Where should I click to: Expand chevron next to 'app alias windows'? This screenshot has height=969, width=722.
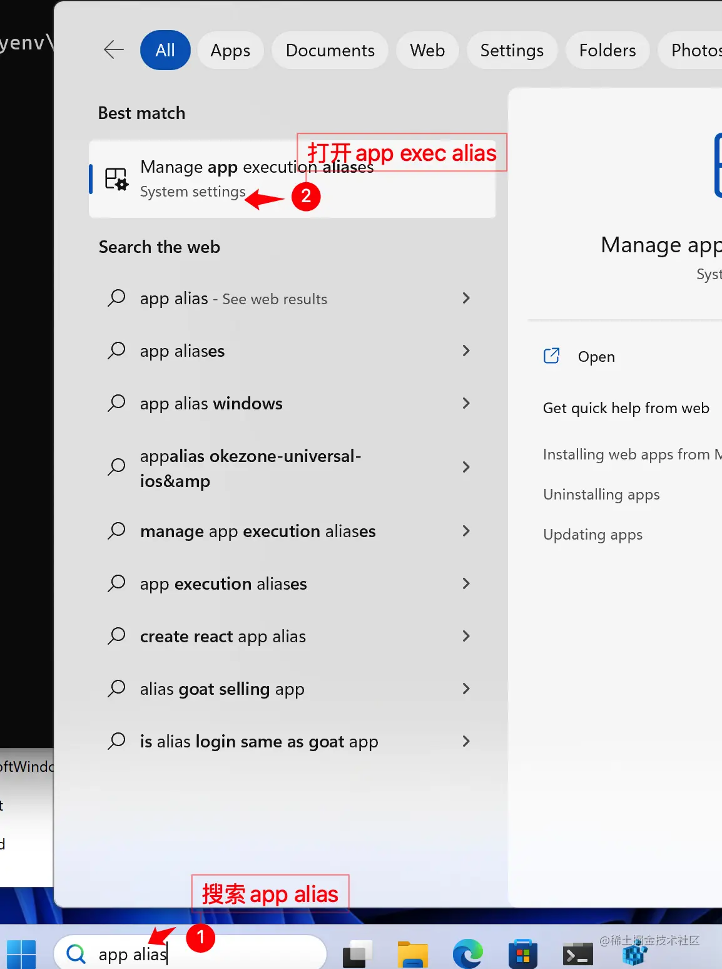tap(465, 403)
